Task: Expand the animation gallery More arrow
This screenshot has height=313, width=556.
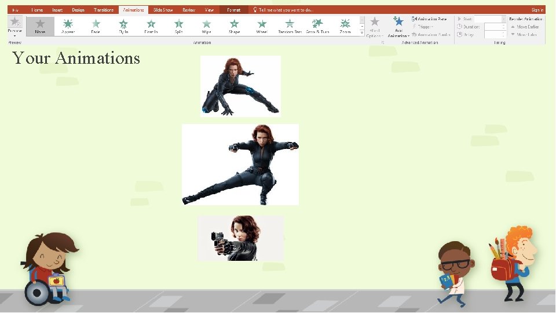Action: point(362,33)
